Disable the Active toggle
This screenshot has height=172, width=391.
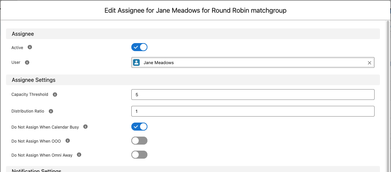(139, 47)
